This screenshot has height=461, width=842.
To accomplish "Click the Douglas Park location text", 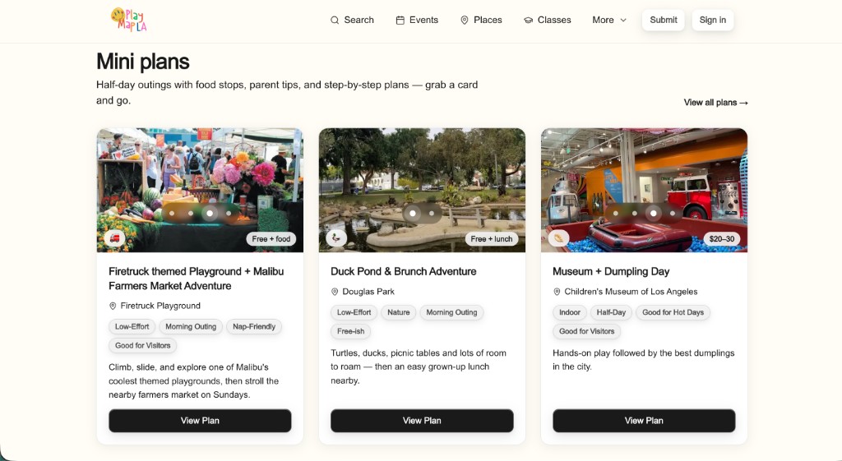I will [x=368, y=292].
